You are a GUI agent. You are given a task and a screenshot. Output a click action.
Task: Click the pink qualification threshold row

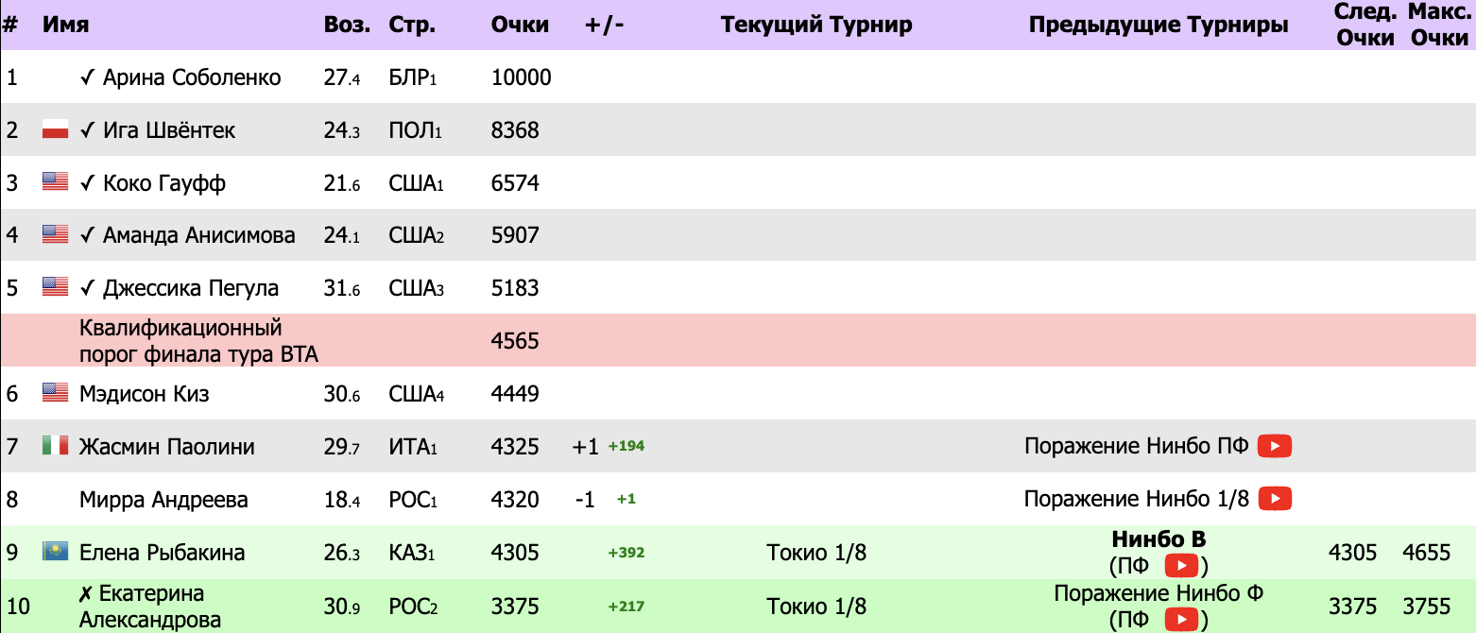pos(737,340)
